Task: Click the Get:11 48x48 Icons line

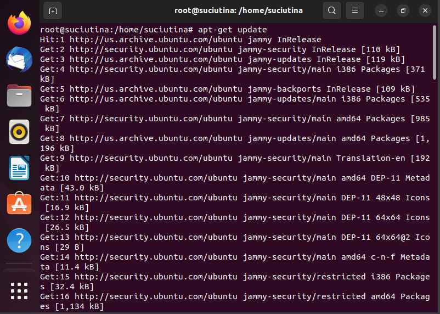Action: pos(235,203)
